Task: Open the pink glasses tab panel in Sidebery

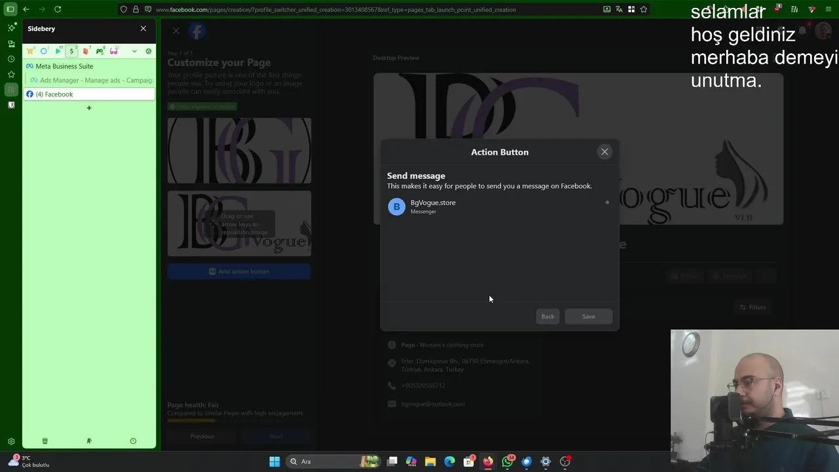Action: click(x=113, y=51)
